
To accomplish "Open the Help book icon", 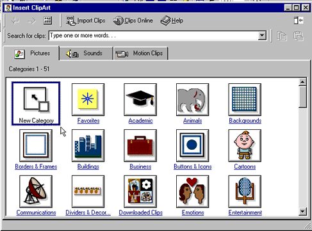I will [172, 20].
